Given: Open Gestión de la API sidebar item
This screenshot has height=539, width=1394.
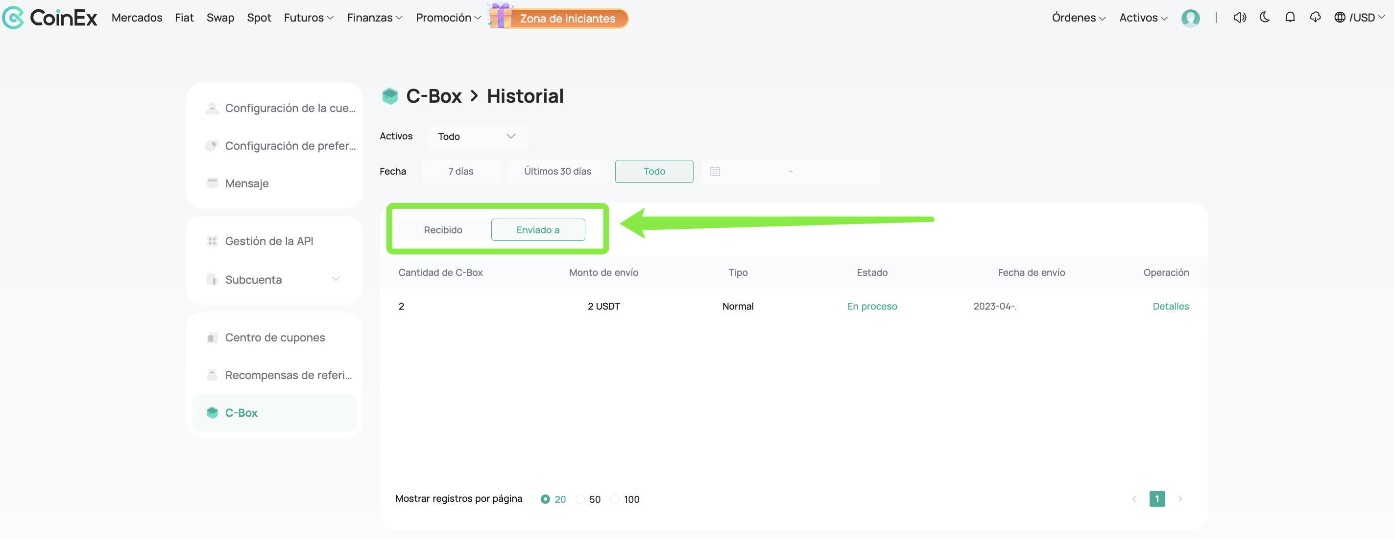Looking at the screenshot, I should (274, 241).
